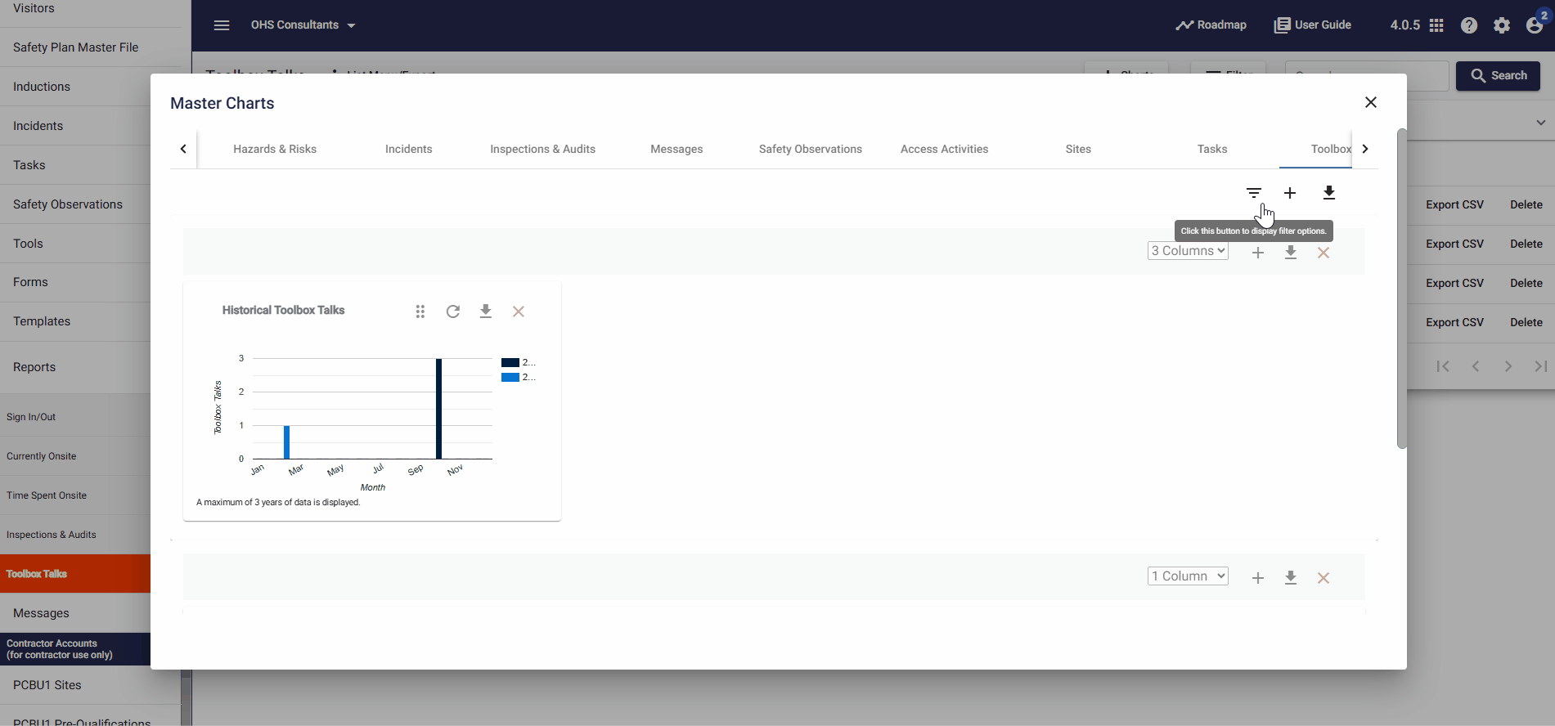Screen dimensions: 1555x726
Task: Switch to the Messages chart tab
Action: pos(676,149)
